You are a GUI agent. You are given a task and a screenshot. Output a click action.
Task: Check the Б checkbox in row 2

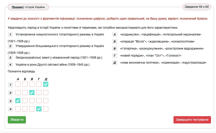coord(25,93)
